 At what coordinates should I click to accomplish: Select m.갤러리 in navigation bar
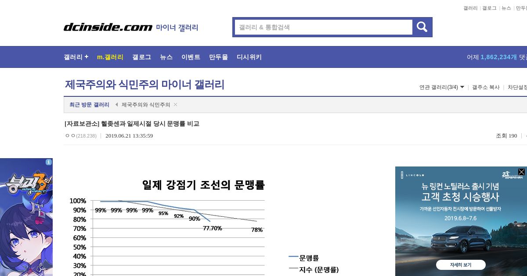110,57
